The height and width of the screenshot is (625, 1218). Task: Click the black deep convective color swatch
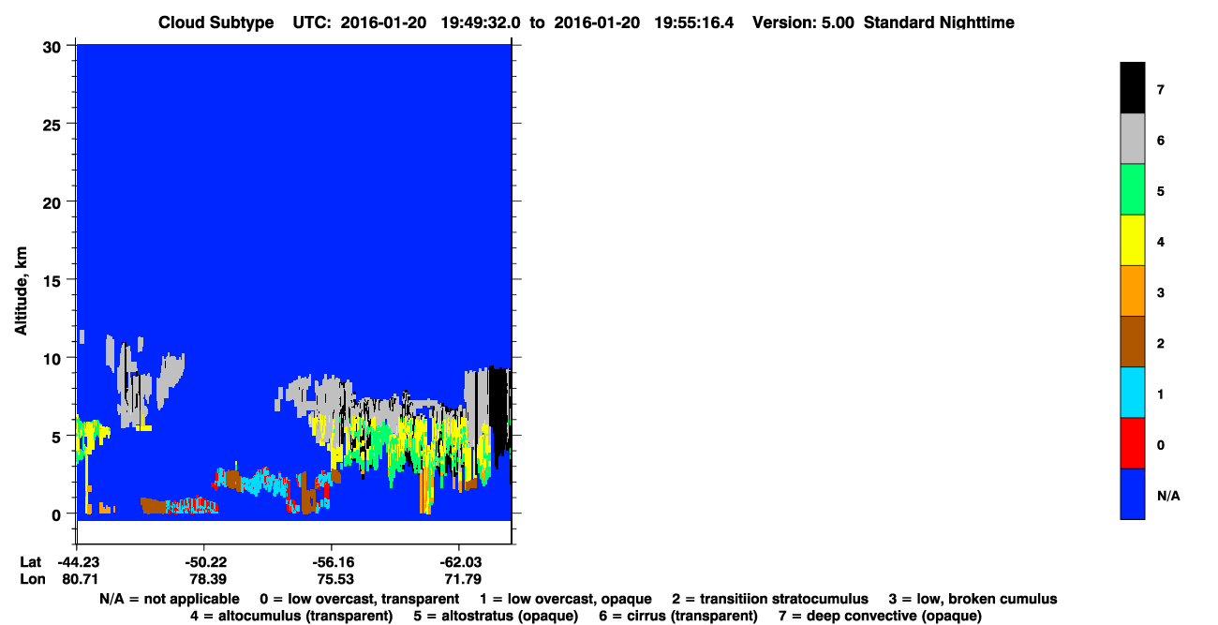tap(1133, 88)
